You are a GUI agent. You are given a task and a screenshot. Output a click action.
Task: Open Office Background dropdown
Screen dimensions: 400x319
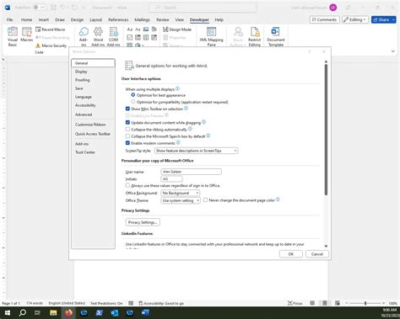click(x=181, y=193)
